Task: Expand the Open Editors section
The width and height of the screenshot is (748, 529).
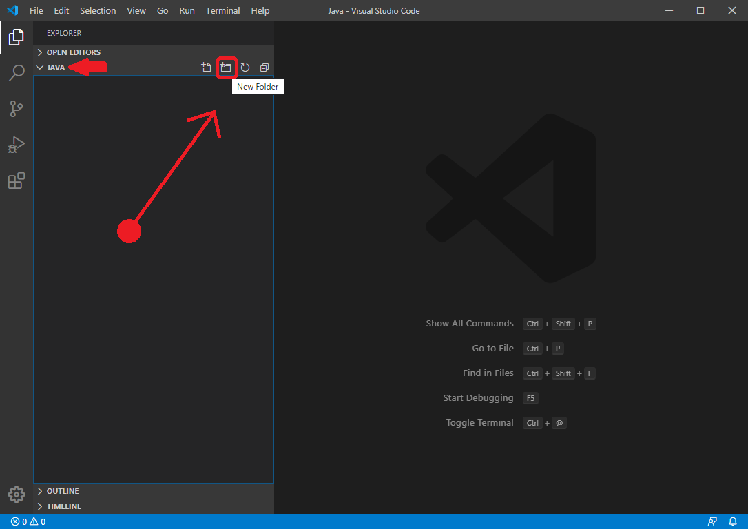Action: pyautogui.click(x=154, y=52)
